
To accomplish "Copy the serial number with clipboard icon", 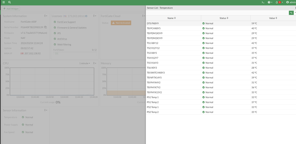I will (45, 27).
